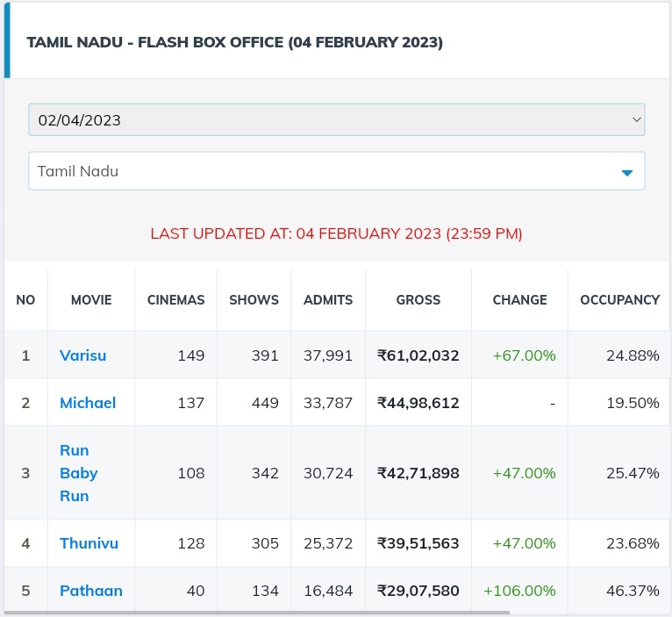The image size is (672, 617).
Task: Click the horizontal scrollbar below the table
Action: coord(257,613)
